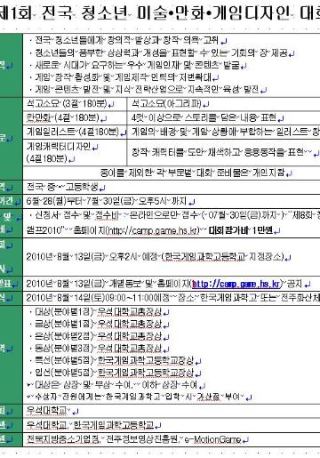Image resolution: width=320 pixels, height=458 pixels.
Task: Click the 입선(분야별5점) award line
Action: click(x=115, y=373)
